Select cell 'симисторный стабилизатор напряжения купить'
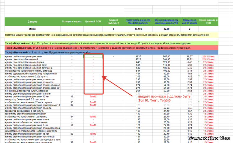 [33, 131]
